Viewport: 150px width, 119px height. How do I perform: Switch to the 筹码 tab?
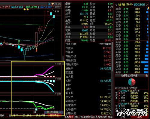point(105,117)
